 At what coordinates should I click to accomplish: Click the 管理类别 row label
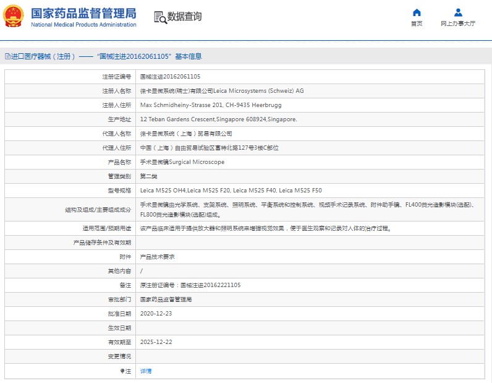(119, 176)
